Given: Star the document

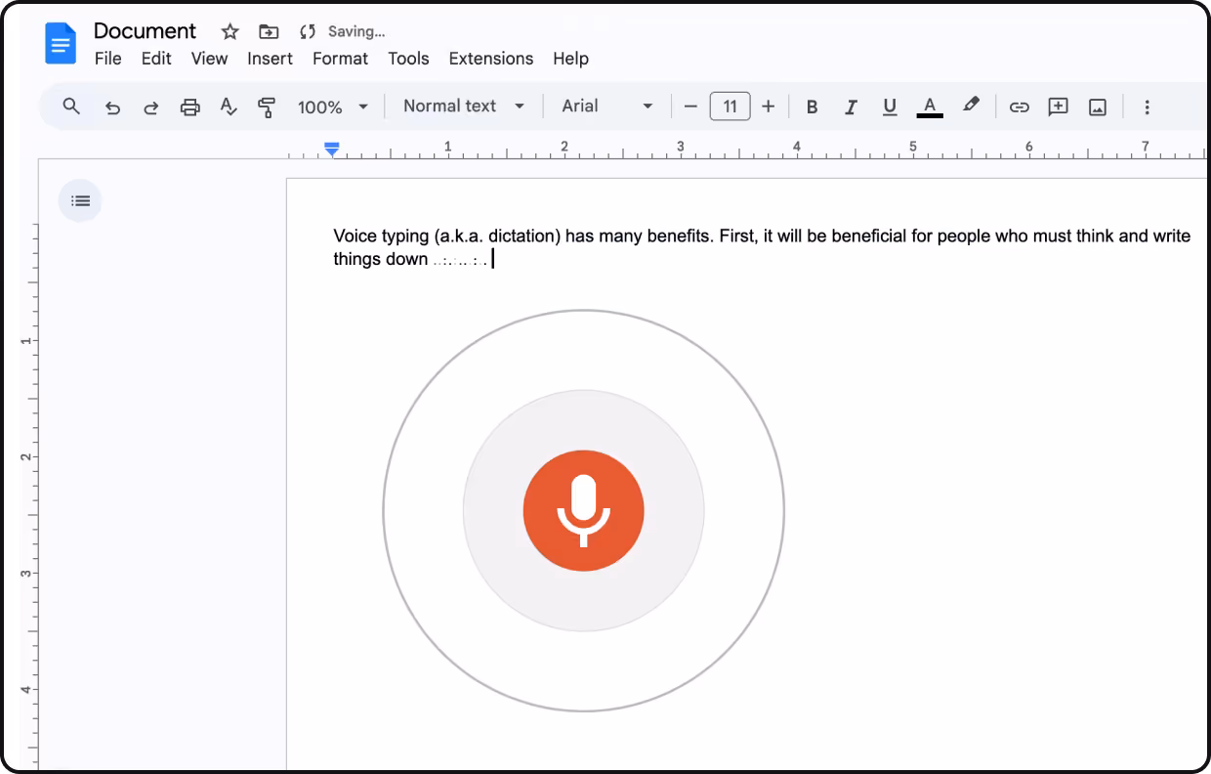Looking at the screenshot, I should coord(230,31).
